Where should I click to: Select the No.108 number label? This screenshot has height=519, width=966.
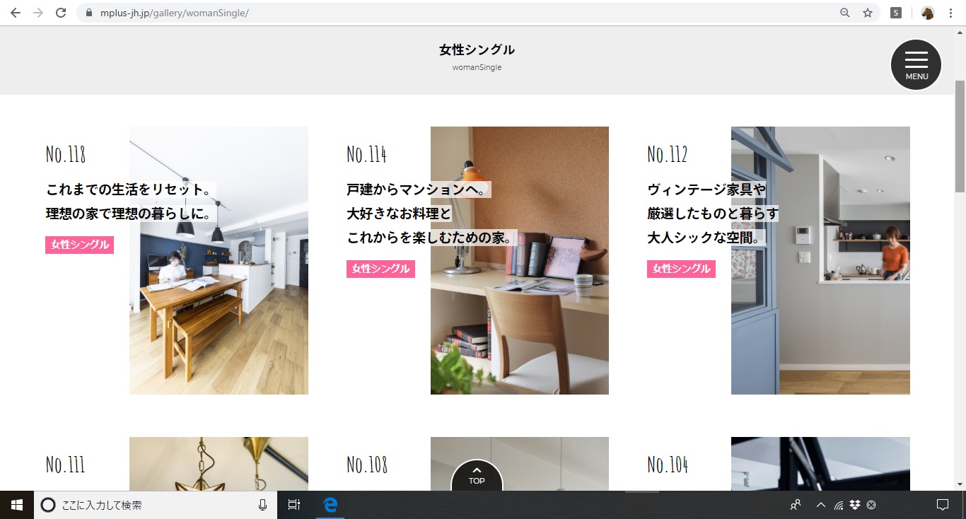367,465
